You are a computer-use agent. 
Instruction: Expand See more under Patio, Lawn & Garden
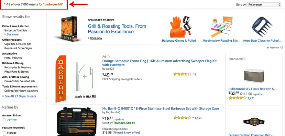[x=11, y=34]
